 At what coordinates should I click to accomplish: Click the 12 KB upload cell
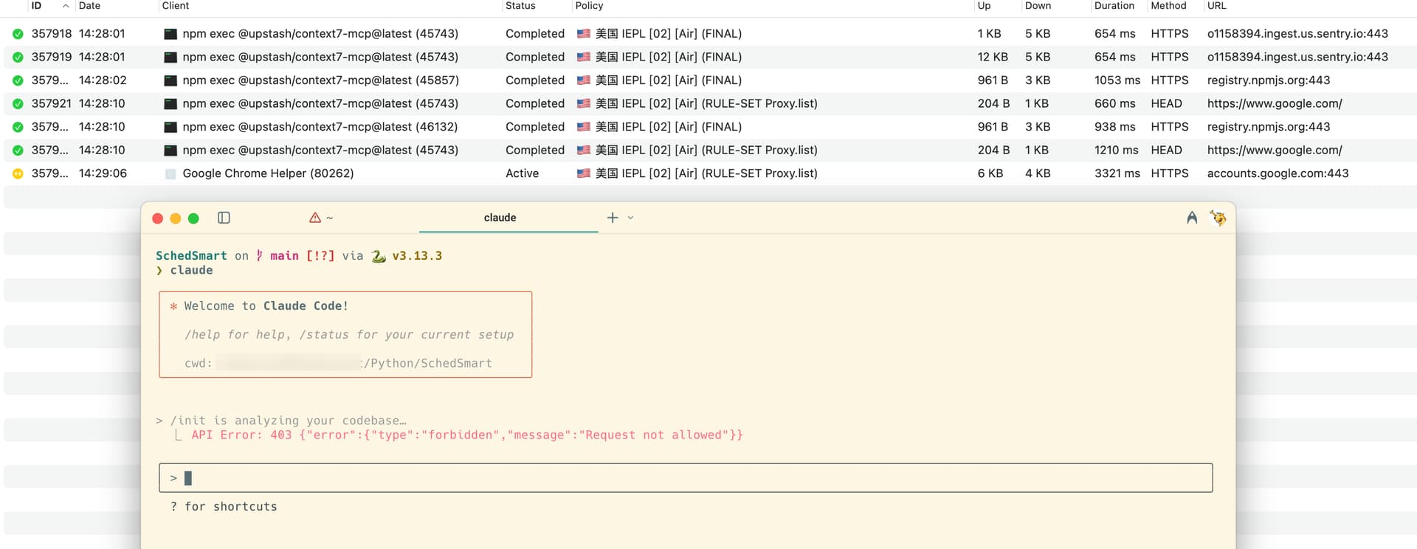click(993, 57)
